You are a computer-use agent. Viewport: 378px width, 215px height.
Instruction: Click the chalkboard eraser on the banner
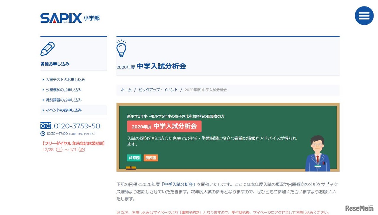tap(131, 168)
